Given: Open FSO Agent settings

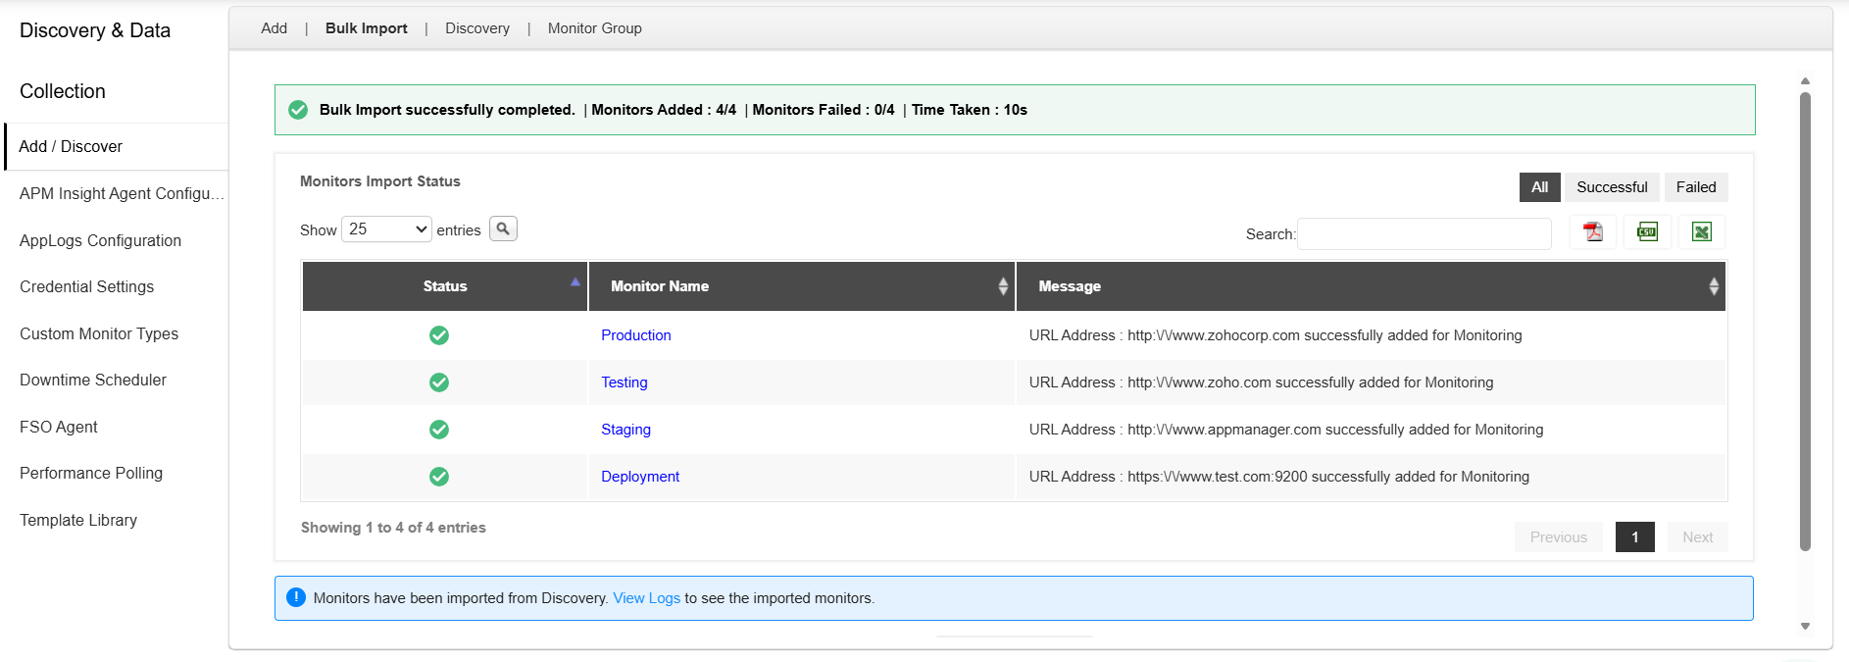Looking at the screenshot, I should (59, 427).
